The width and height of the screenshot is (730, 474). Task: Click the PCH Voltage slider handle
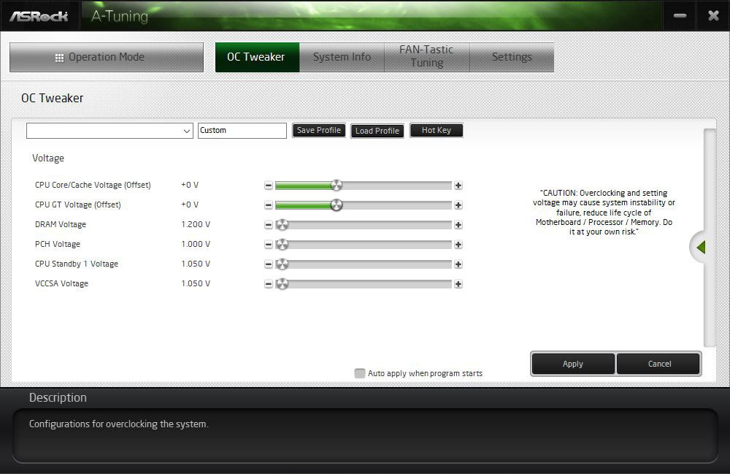(x=282, y=245)
